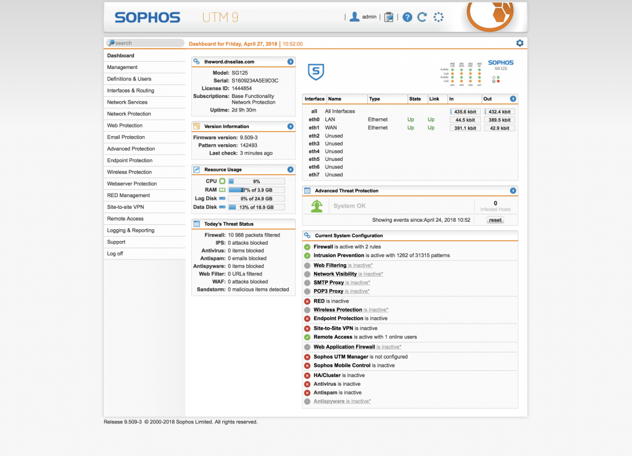Screen dimensions: 632x456
Task: Click the spinning activity indicator icon
Action: coord(439,17)
